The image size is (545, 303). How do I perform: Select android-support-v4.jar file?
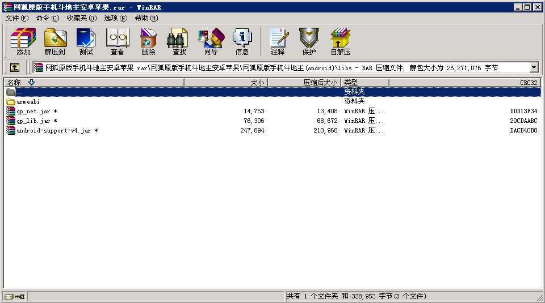[53, 131]
